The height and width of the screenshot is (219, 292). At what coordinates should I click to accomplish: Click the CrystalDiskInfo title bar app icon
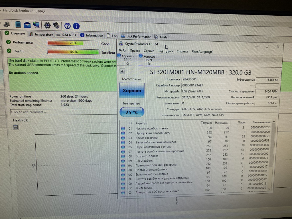pyautogui.click(x=121, y=44)
